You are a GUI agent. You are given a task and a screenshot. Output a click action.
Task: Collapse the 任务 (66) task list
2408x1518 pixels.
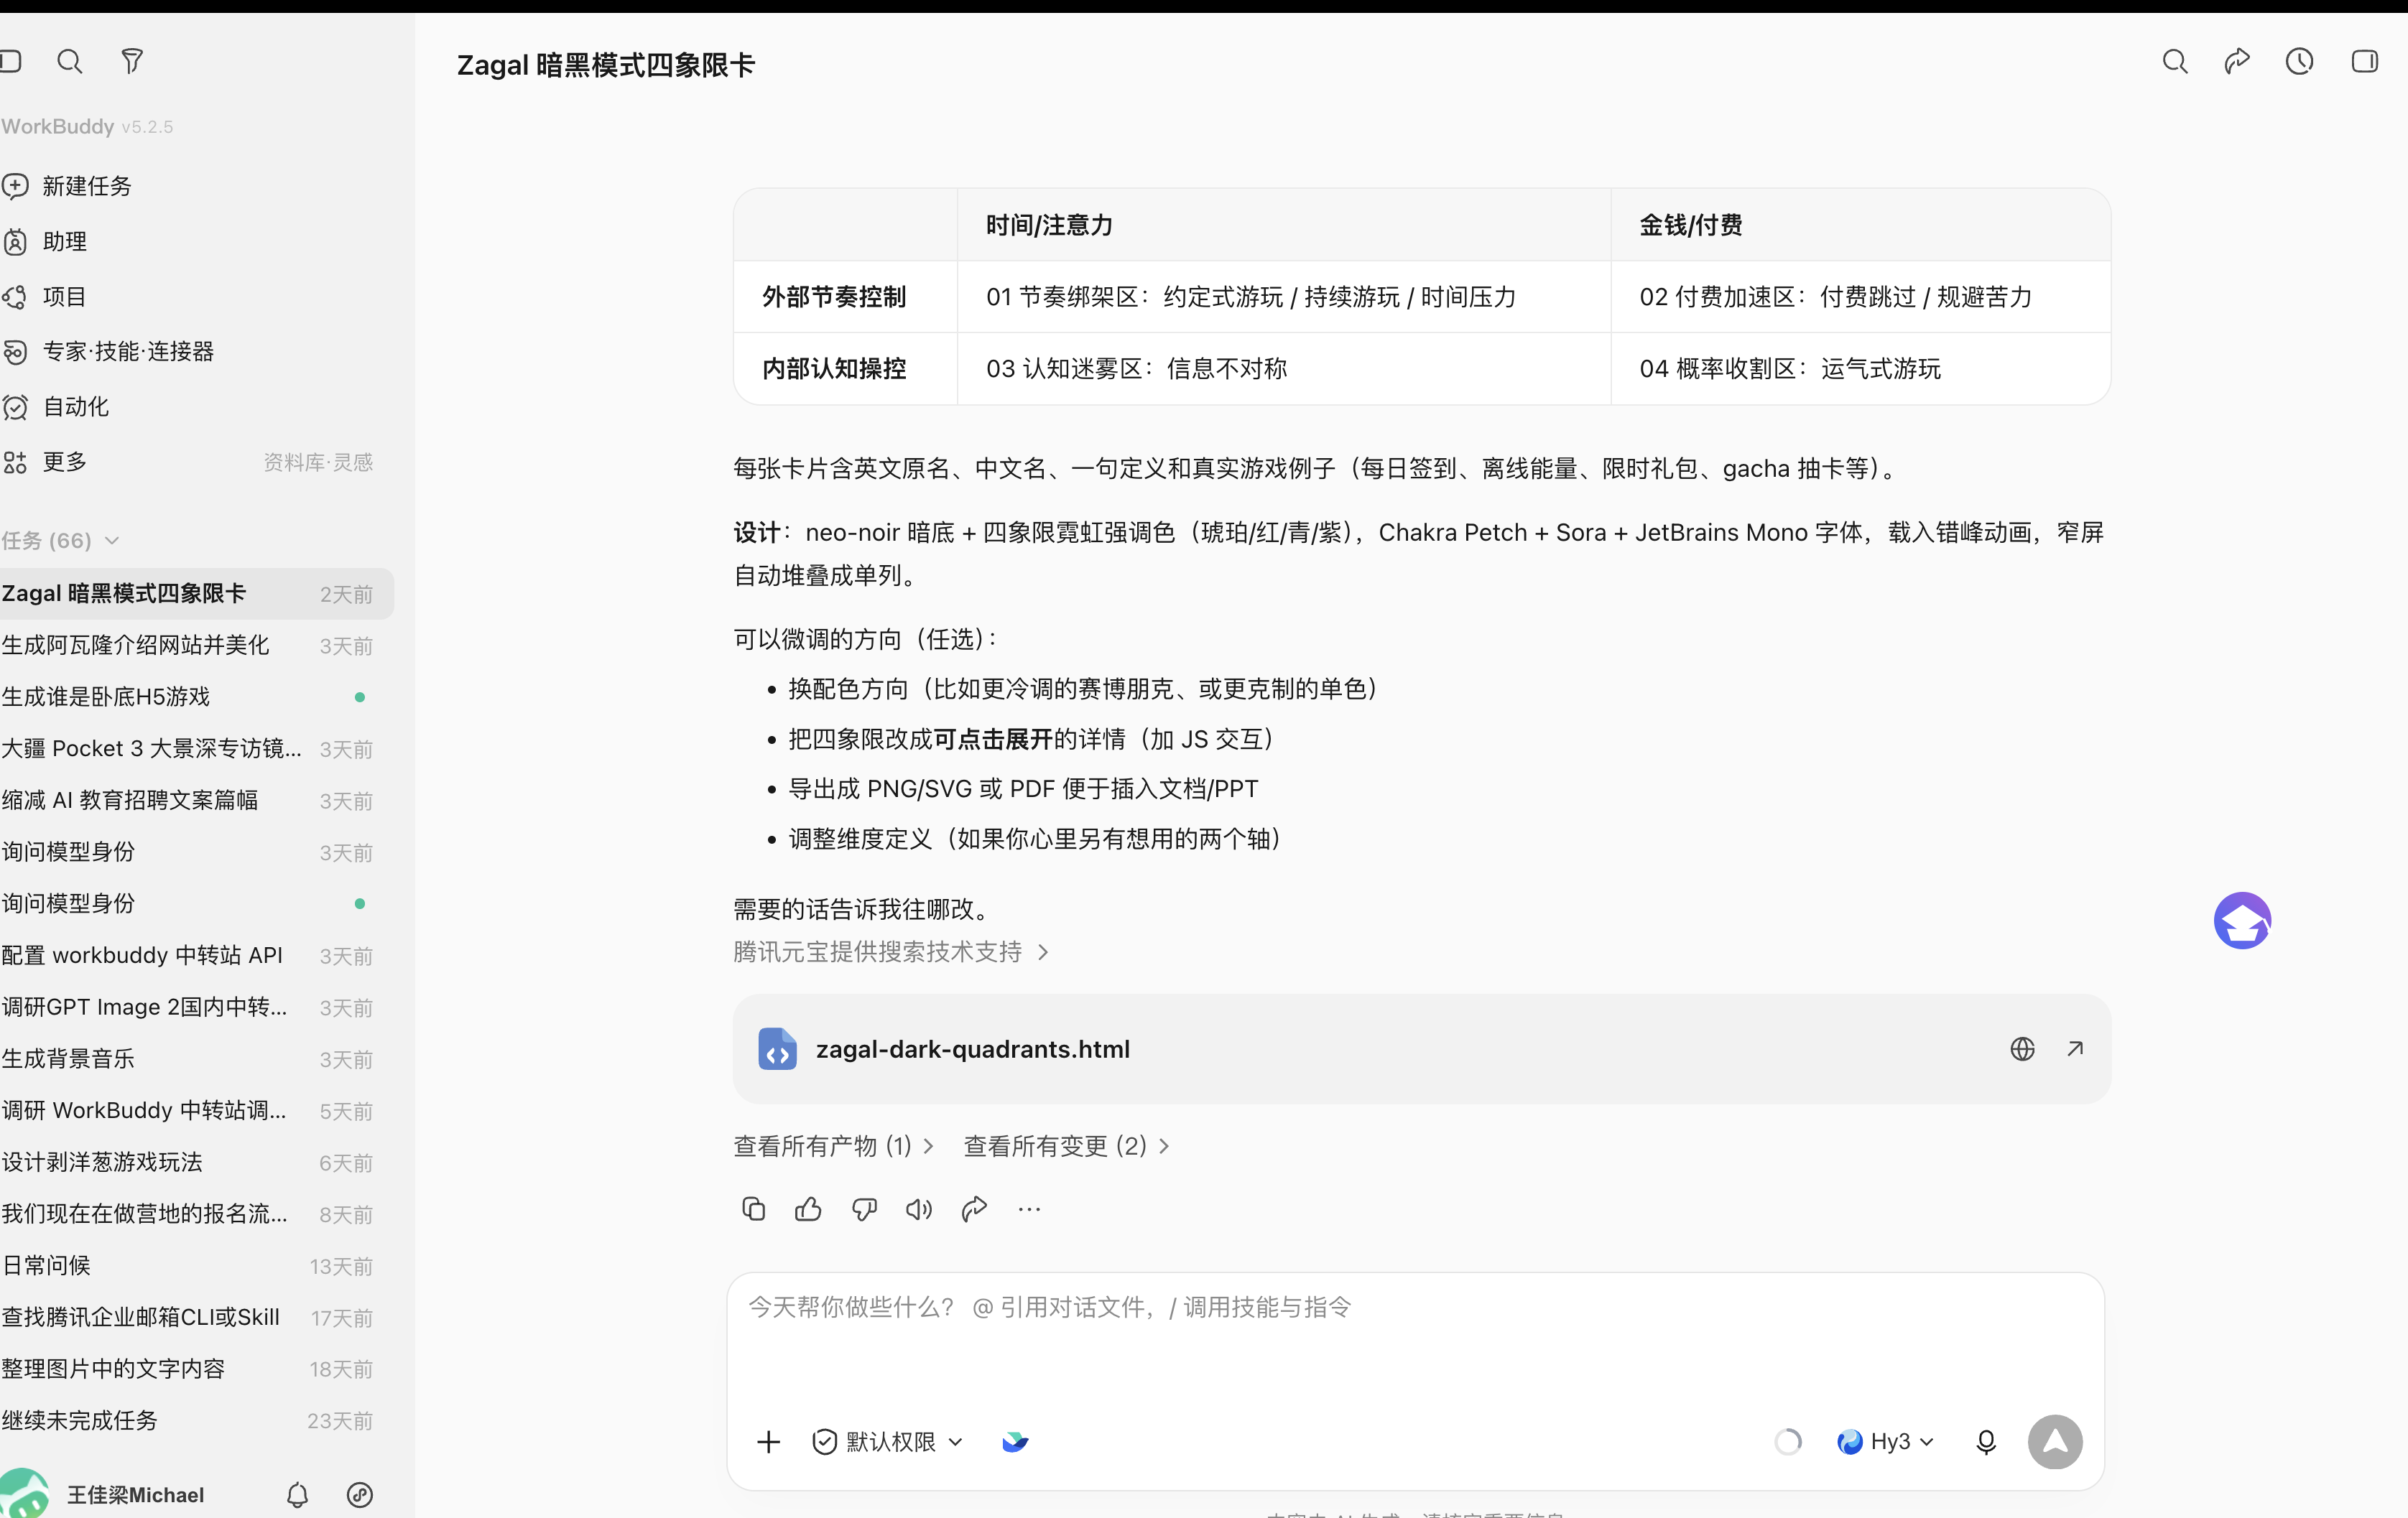[x=112, y=541]
